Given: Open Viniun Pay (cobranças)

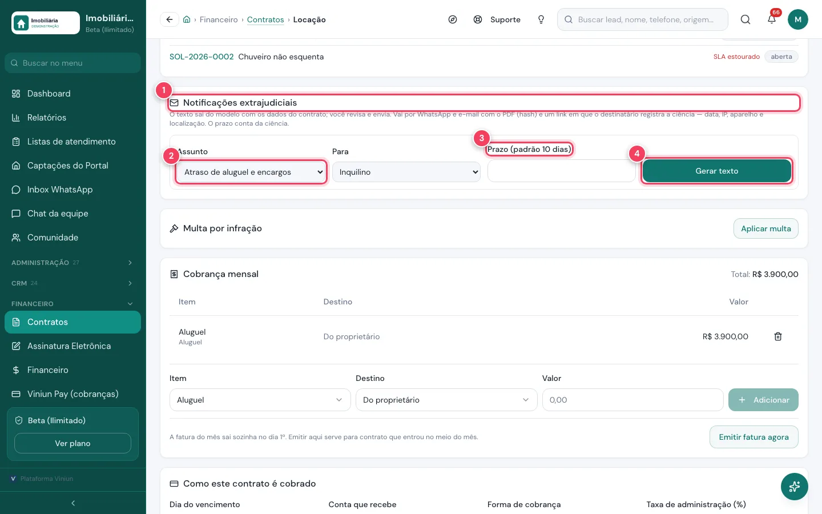Looking at the screenshot, I should point(72,394).
